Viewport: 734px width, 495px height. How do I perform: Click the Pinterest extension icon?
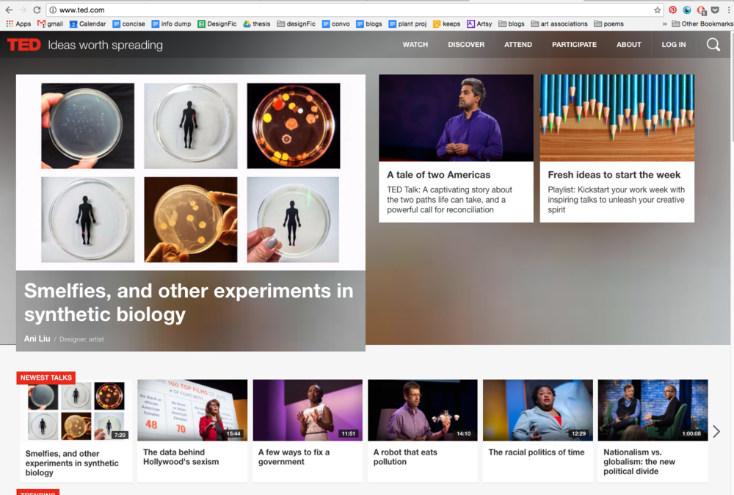click(672, 10)
